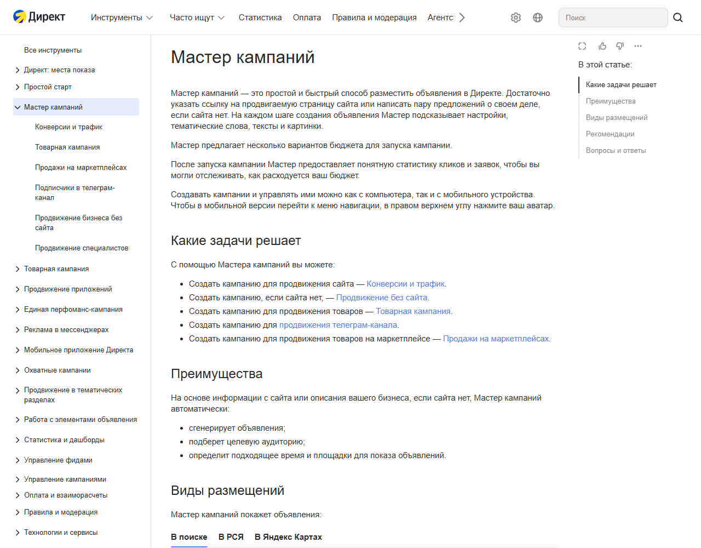Open продвижения телеграм-канала link
This screenshot has width=701, height=548.
click(338, 325)
